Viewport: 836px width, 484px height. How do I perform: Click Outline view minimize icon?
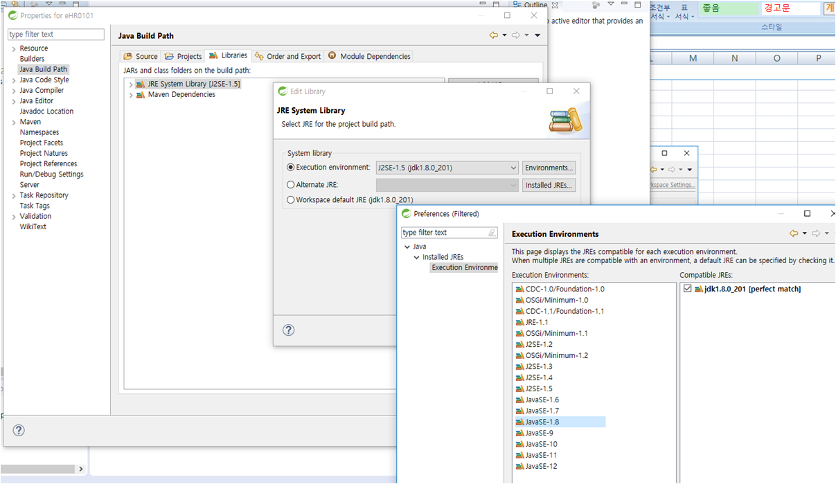pos(624,5)
